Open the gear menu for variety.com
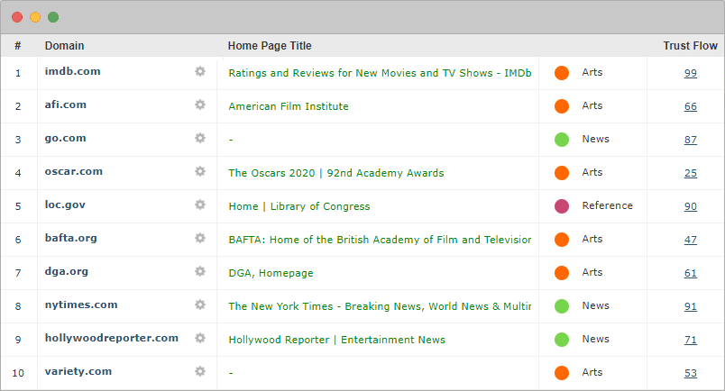The image size is (725, 391). pos(200,371)
